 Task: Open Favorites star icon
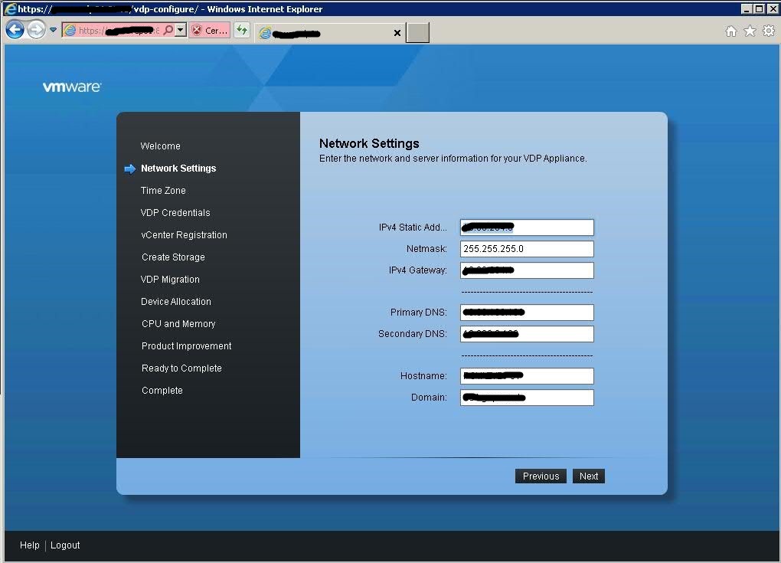[x=750, y=31]
